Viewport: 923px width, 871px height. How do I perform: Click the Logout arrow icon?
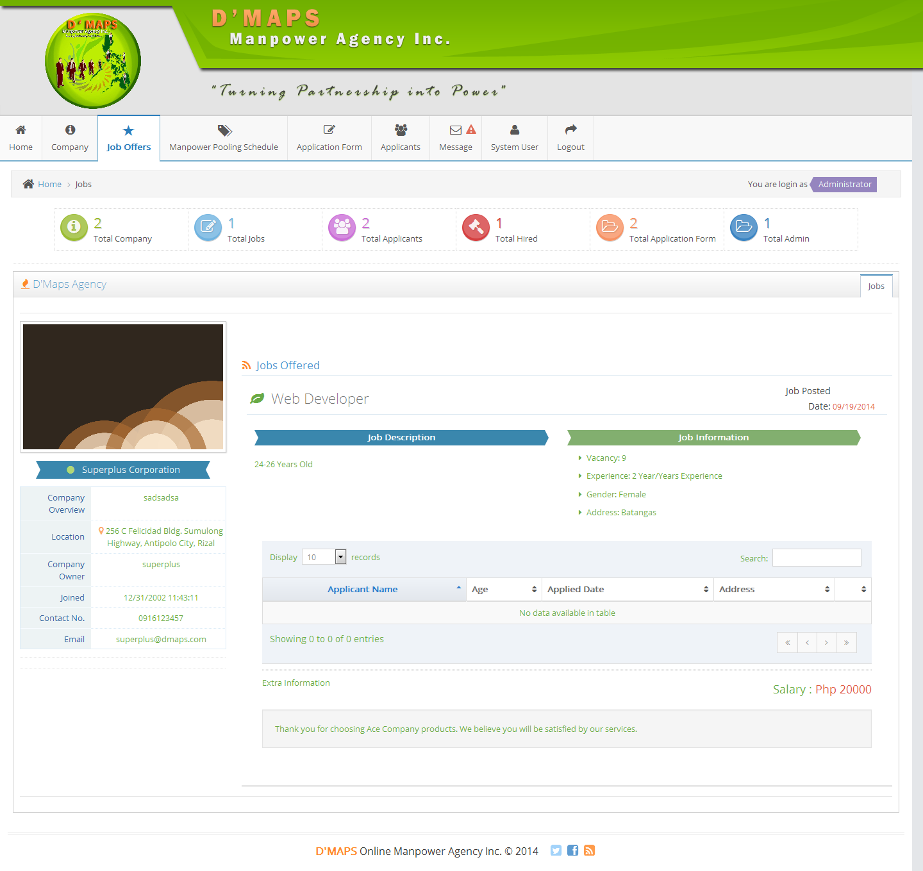[x=571, y=129]
